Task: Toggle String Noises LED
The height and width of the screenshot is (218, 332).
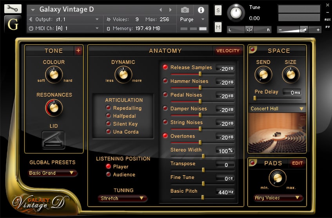Action: (x=165, y=122)
